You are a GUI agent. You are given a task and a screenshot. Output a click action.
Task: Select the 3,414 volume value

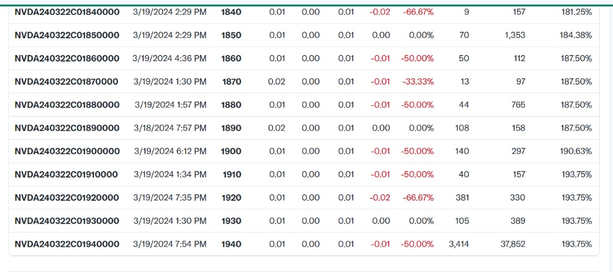click(459, 244)
